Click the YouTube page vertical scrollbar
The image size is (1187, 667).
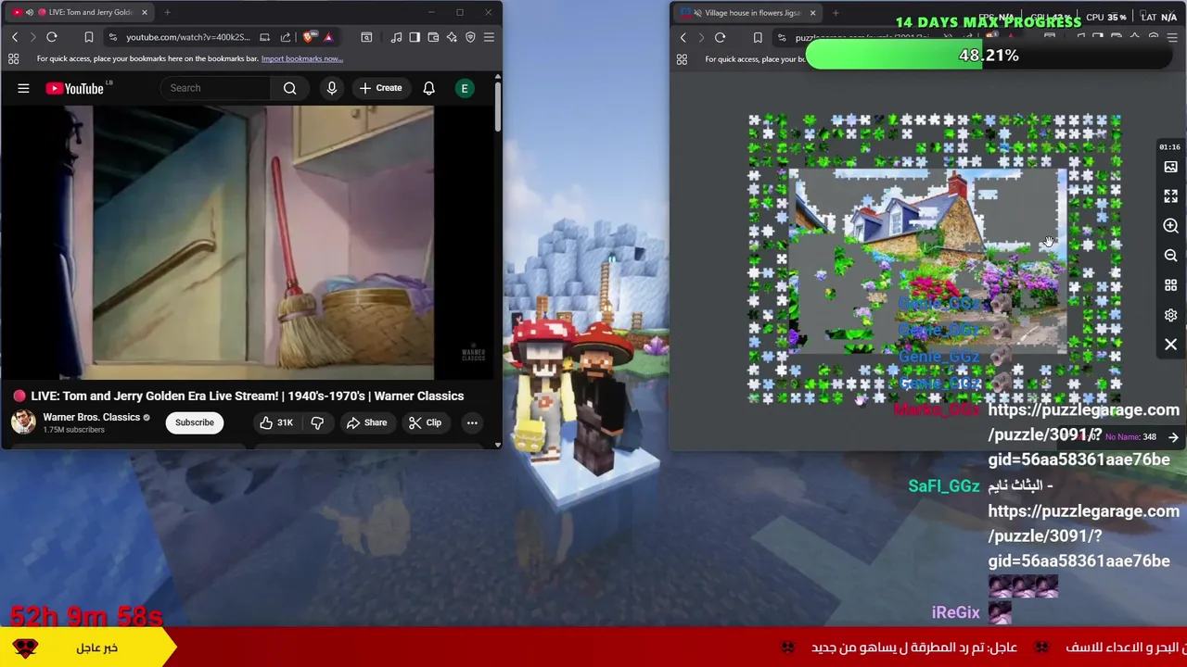point(497,107)
